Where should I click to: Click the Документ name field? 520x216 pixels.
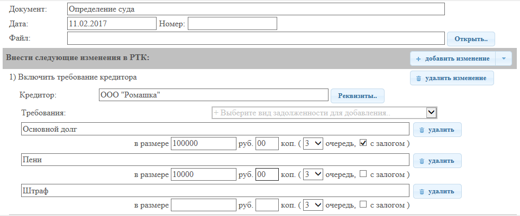coord(256,9)
